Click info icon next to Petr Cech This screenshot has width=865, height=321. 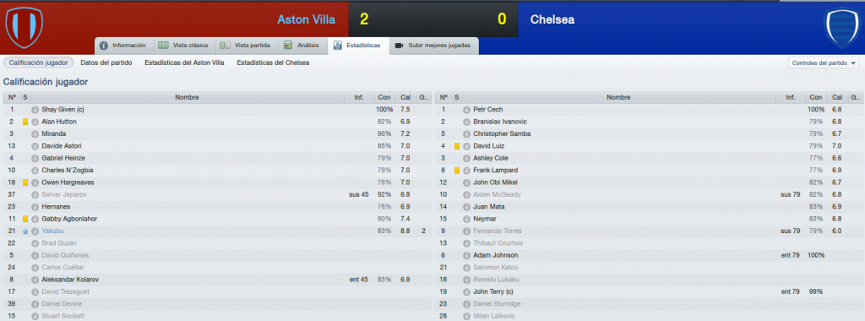pyautogui.click(x=466, y=110)
